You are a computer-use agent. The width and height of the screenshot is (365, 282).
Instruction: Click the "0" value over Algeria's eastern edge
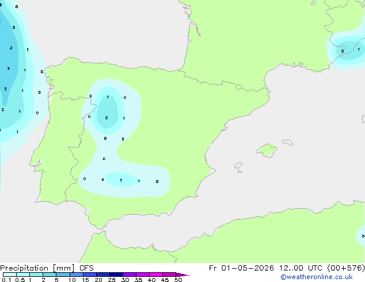point(363,237)
